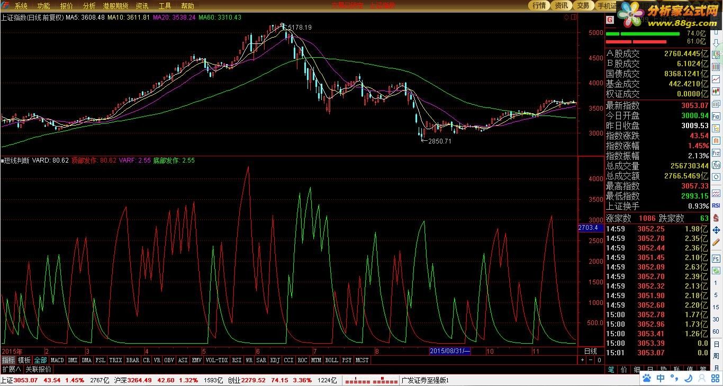
Task: Click the RSI icon in right toolbar
Action: click(716, 205)
